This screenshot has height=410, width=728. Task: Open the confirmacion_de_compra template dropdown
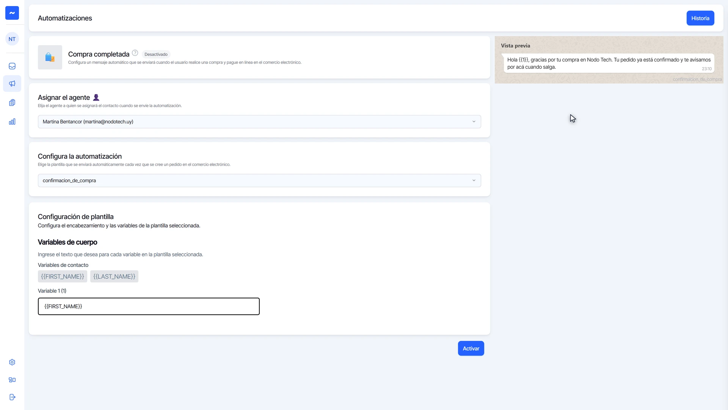259,180
